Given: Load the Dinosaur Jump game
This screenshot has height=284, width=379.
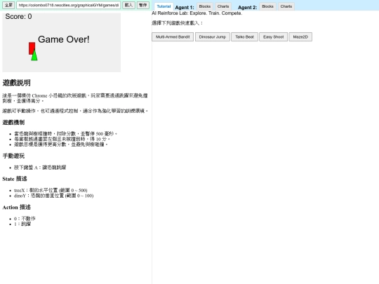Looking at the screenshot, I should click(x=213, y=37).
